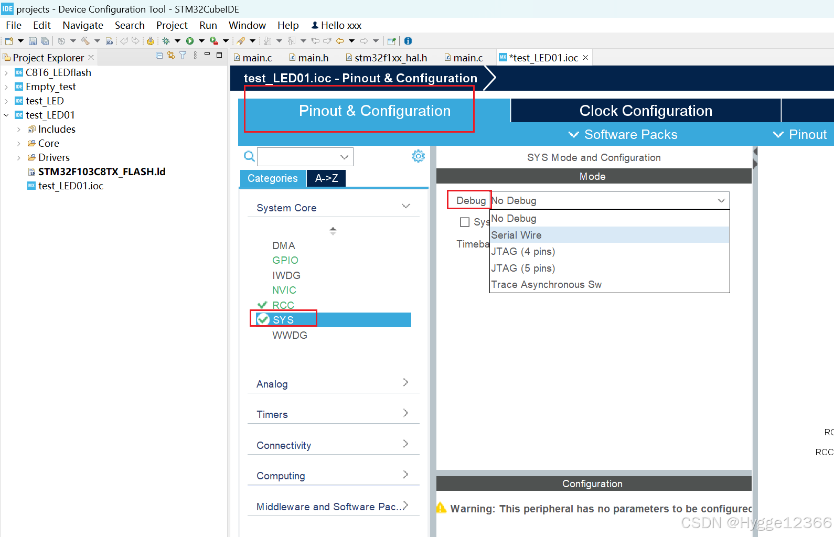Click the Back navigation yellow arrow
The image size is (834, 537).
[340, 41]
